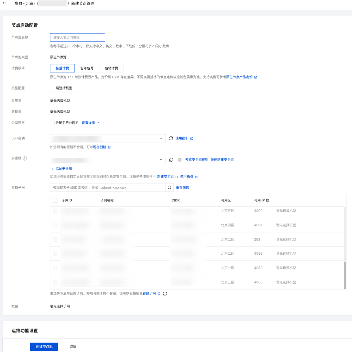This screenshot has width=352, height=352.
Task: Select 包销计费 billing mode
Action: pos(111,68)
